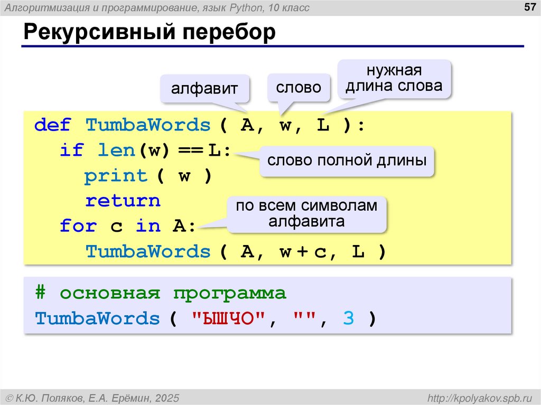Select the return keyword in the code
The height and width of the screenshot is (405, 541).
point(123,201)
